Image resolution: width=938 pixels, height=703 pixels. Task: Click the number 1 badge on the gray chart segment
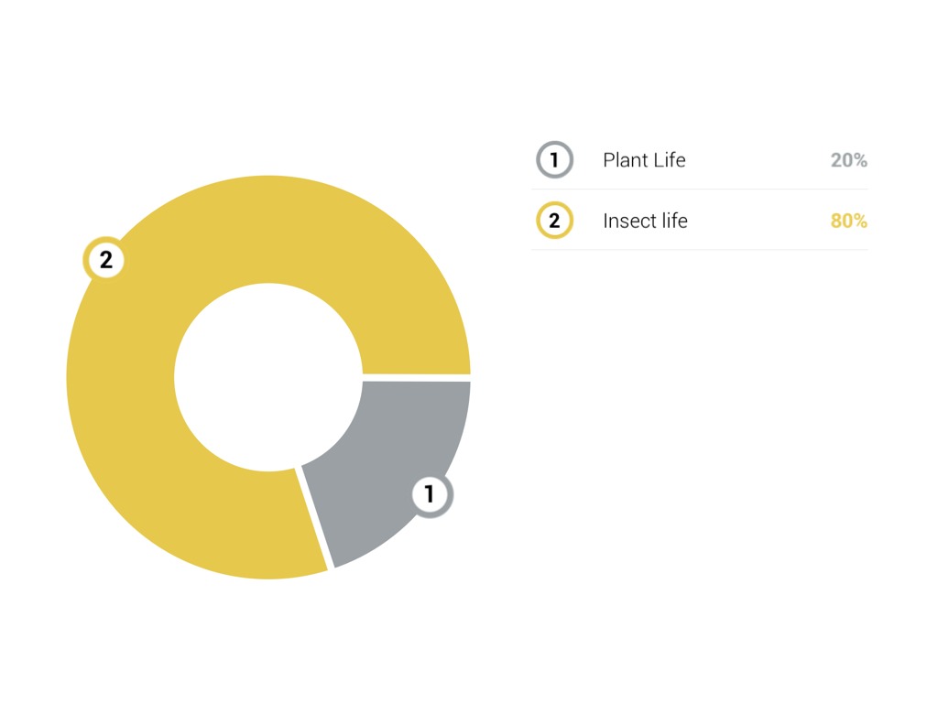[x=429, y=495]
